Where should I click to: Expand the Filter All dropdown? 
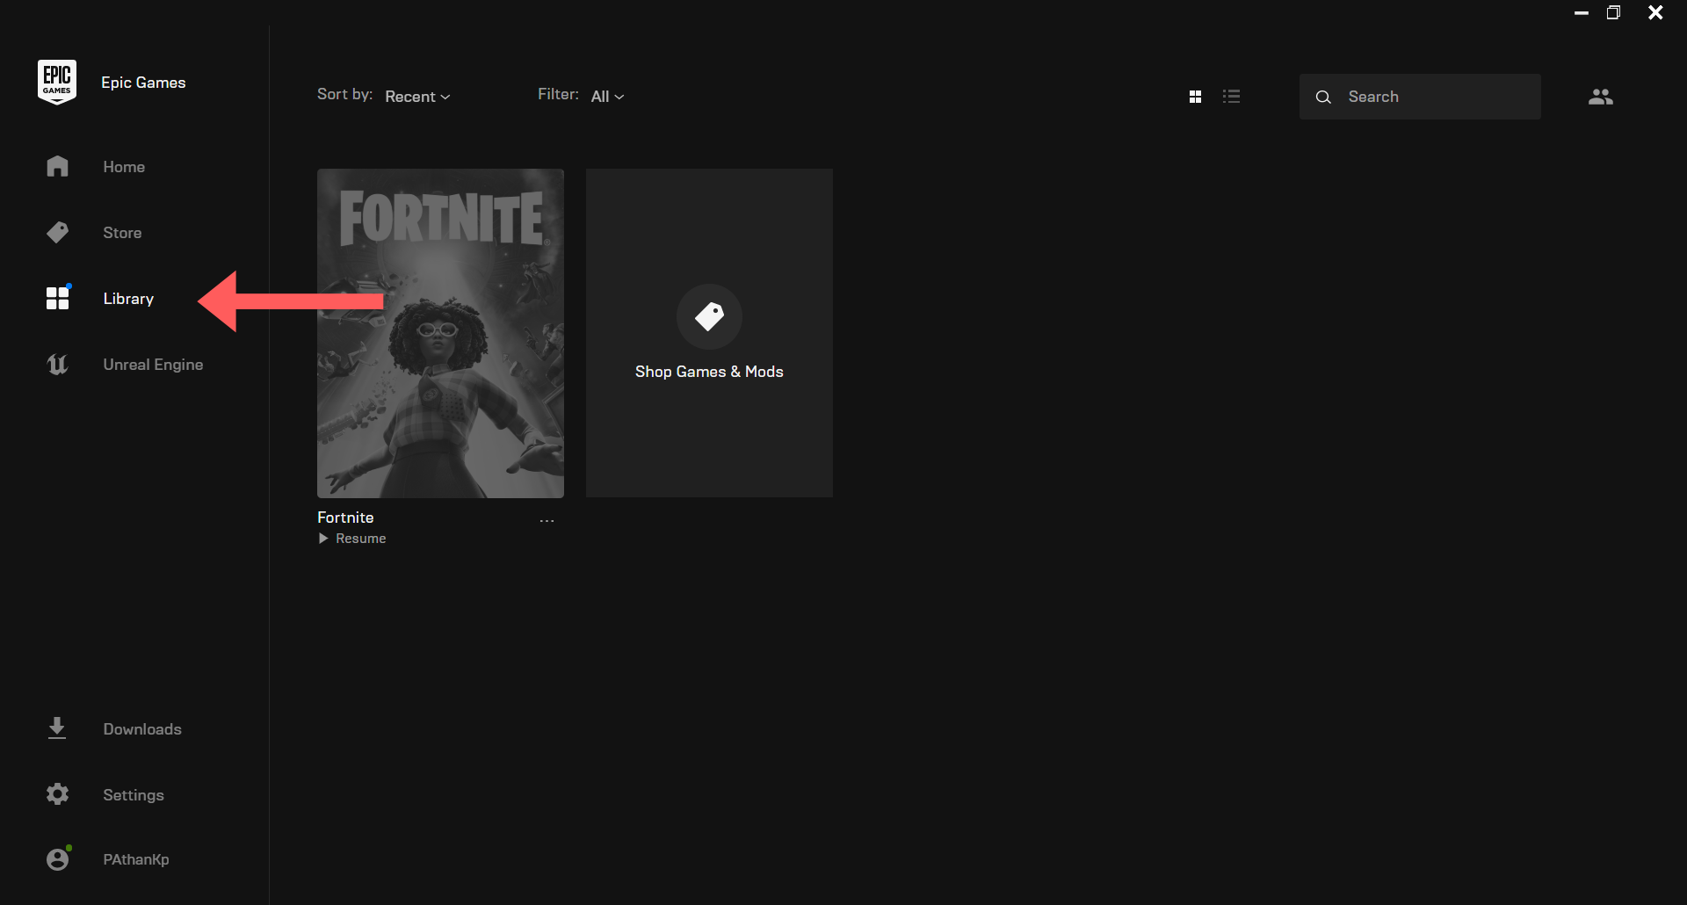pyautogui.click(x=607, y=96)
